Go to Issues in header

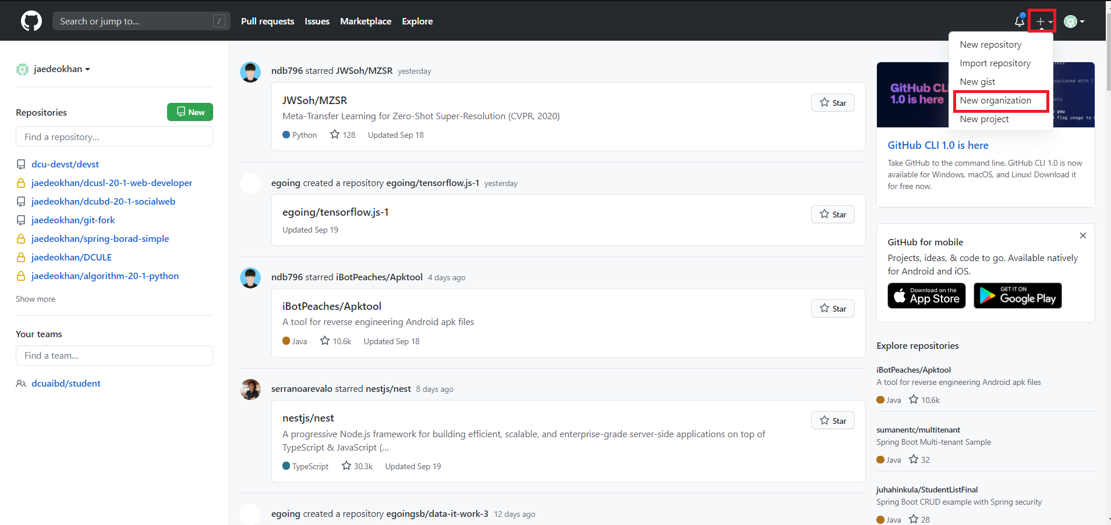pyautogui.click(x=317, y=22)
